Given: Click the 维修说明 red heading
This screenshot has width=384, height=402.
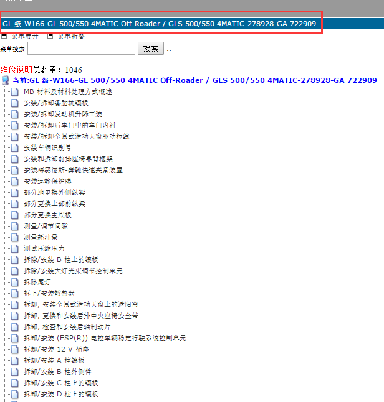Looking at the screenshot, I should point(16,70).
